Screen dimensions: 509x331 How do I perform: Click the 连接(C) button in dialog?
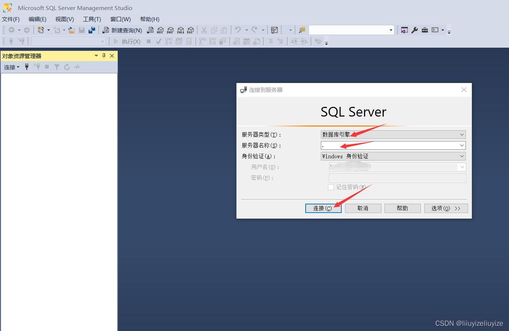tap(323, 208)
